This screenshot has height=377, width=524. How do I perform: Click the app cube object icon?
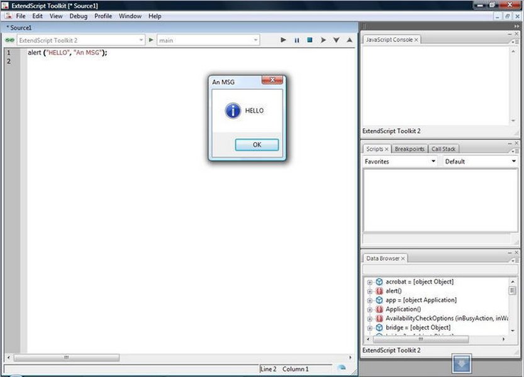point(379,300)
